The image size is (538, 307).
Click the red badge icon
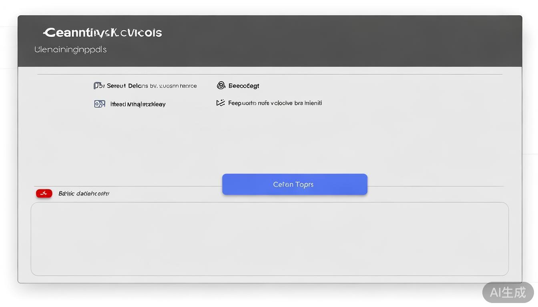(x=44, y=193)
